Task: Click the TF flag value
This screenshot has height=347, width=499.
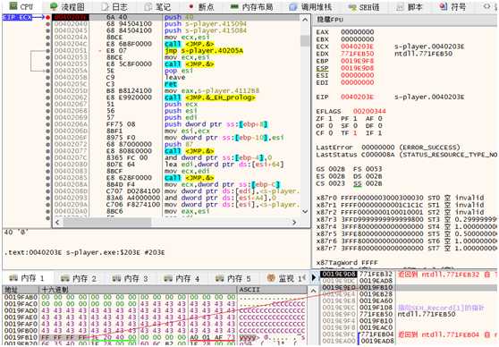Action: tap(355, 132)
